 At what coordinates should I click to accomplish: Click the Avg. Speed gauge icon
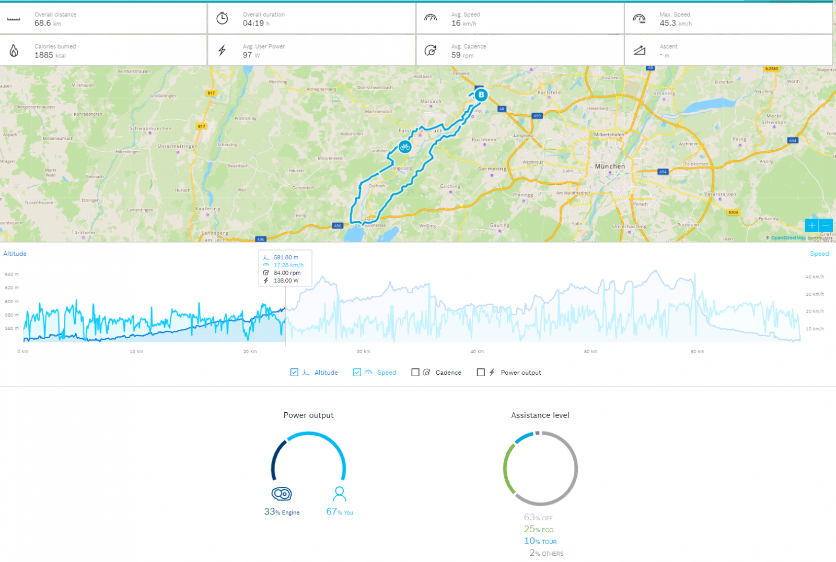(431, 18)
